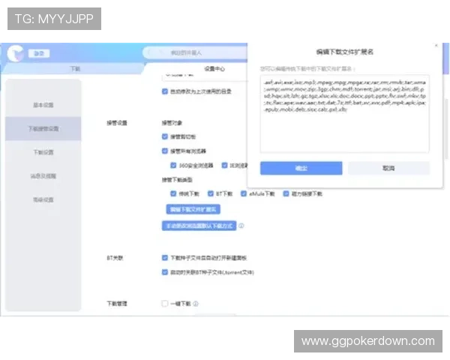The image size is (450, 360).
Task: Toggle BT下载 checkbox
Action: tap(211, 193)
